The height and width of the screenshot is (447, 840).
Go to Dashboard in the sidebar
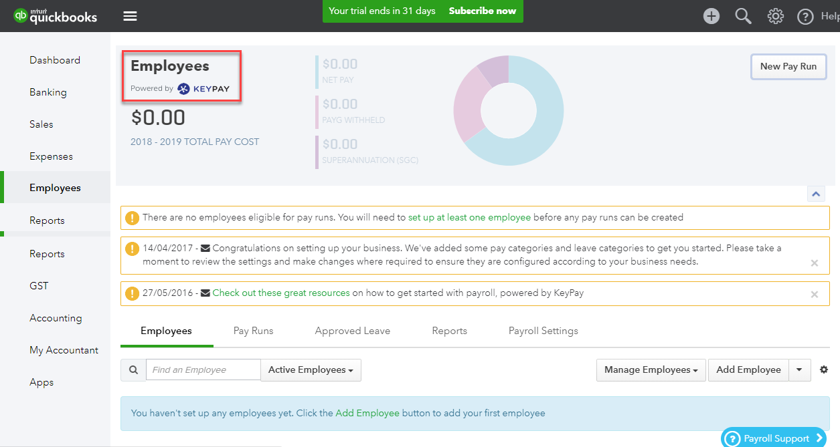tap(55, 60)
